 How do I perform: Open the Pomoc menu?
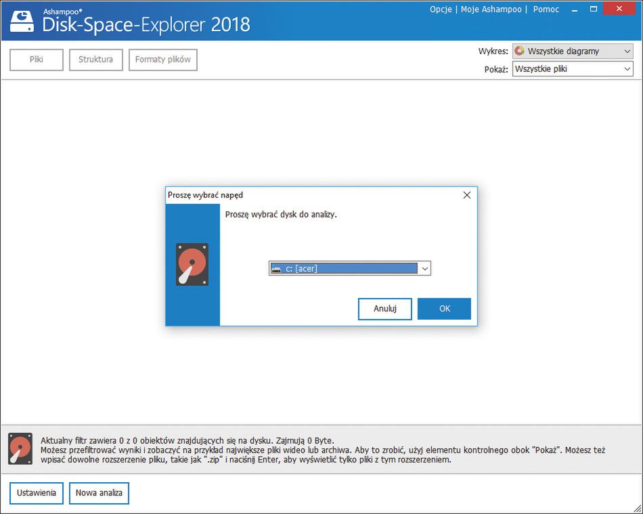click(x=546, y=9)
